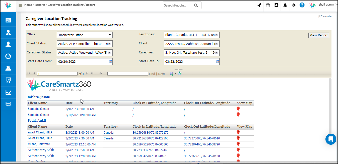Open the Sandata, chetan client link
Image resolution: width=338 pixels, height=164 pixels.
(39, 109)
